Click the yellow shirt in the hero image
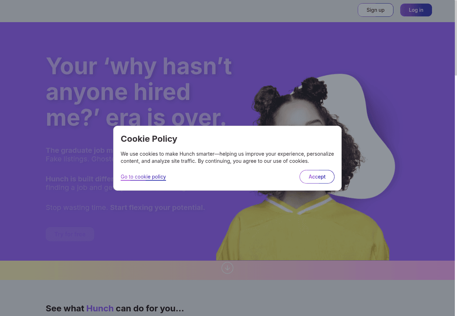457x316 pixels. 303,232
